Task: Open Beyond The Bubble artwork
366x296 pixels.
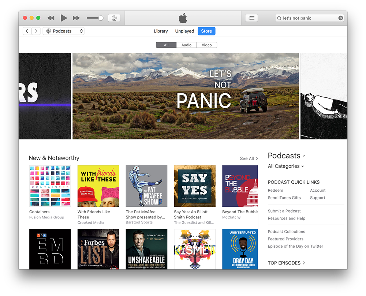Action: tap(240, 186)
